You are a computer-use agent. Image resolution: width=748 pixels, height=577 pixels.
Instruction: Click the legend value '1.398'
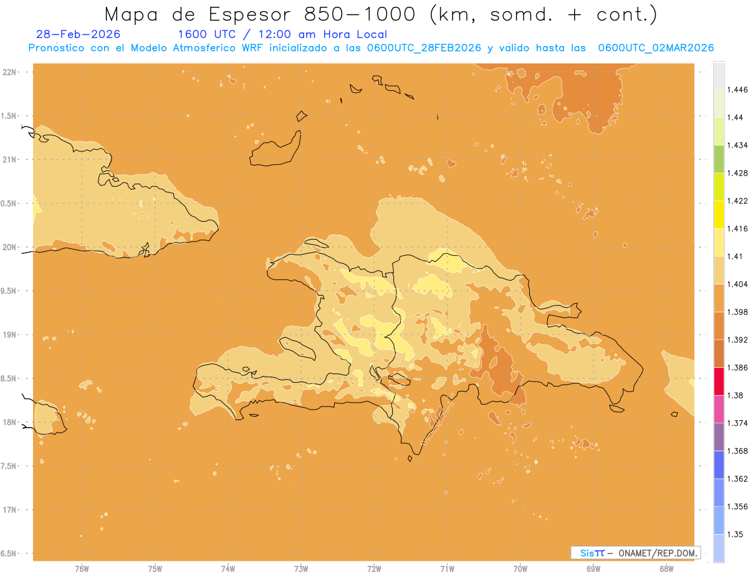pyautogui.click(x=737, y=312)
